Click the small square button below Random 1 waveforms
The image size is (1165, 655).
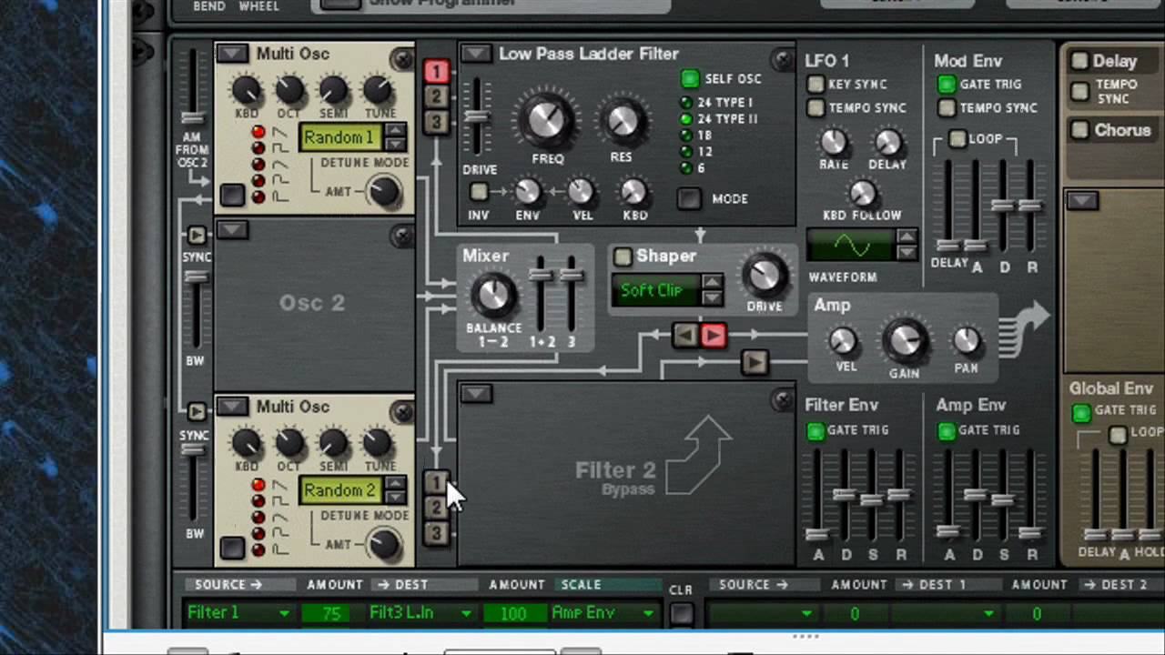[x=232, y=196]
